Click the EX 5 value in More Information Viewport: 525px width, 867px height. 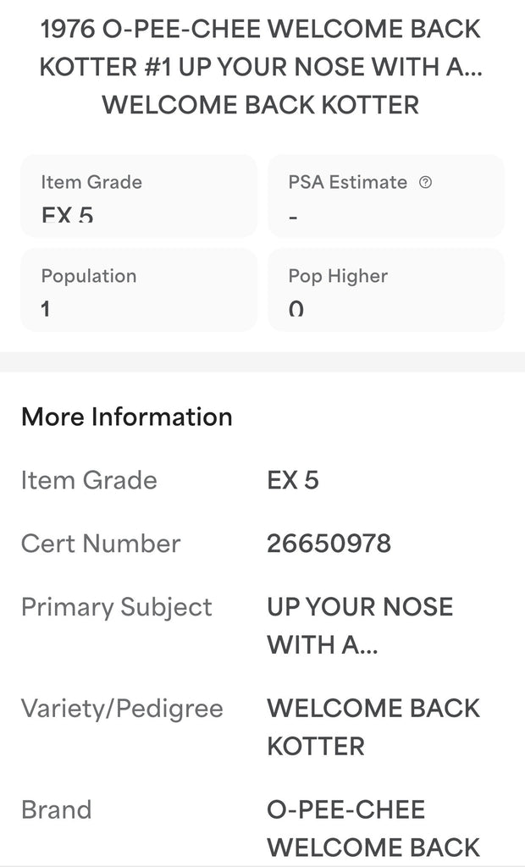point(293,480)
